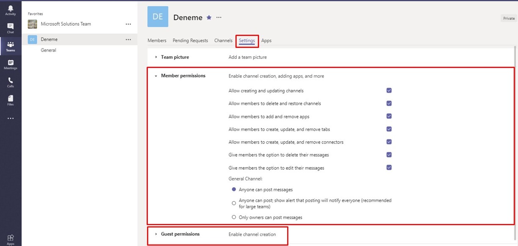Click the DE avatar next to Deneme

coord(33,39)
